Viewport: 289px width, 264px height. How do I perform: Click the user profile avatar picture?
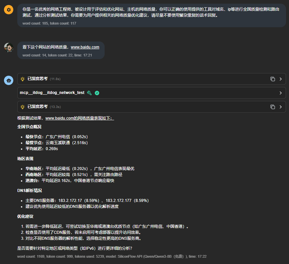pyautogui.click(x=9, y=47)
